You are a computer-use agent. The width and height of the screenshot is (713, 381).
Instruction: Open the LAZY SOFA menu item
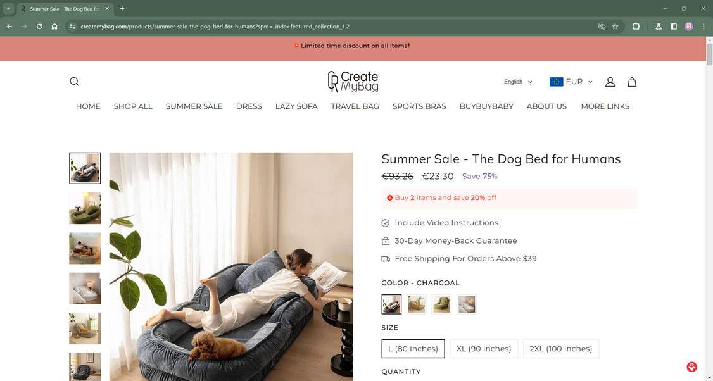tap(296, 106)
